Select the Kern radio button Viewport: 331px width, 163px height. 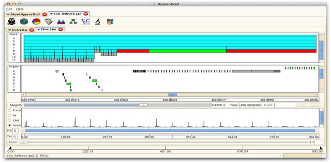point(10,110)
